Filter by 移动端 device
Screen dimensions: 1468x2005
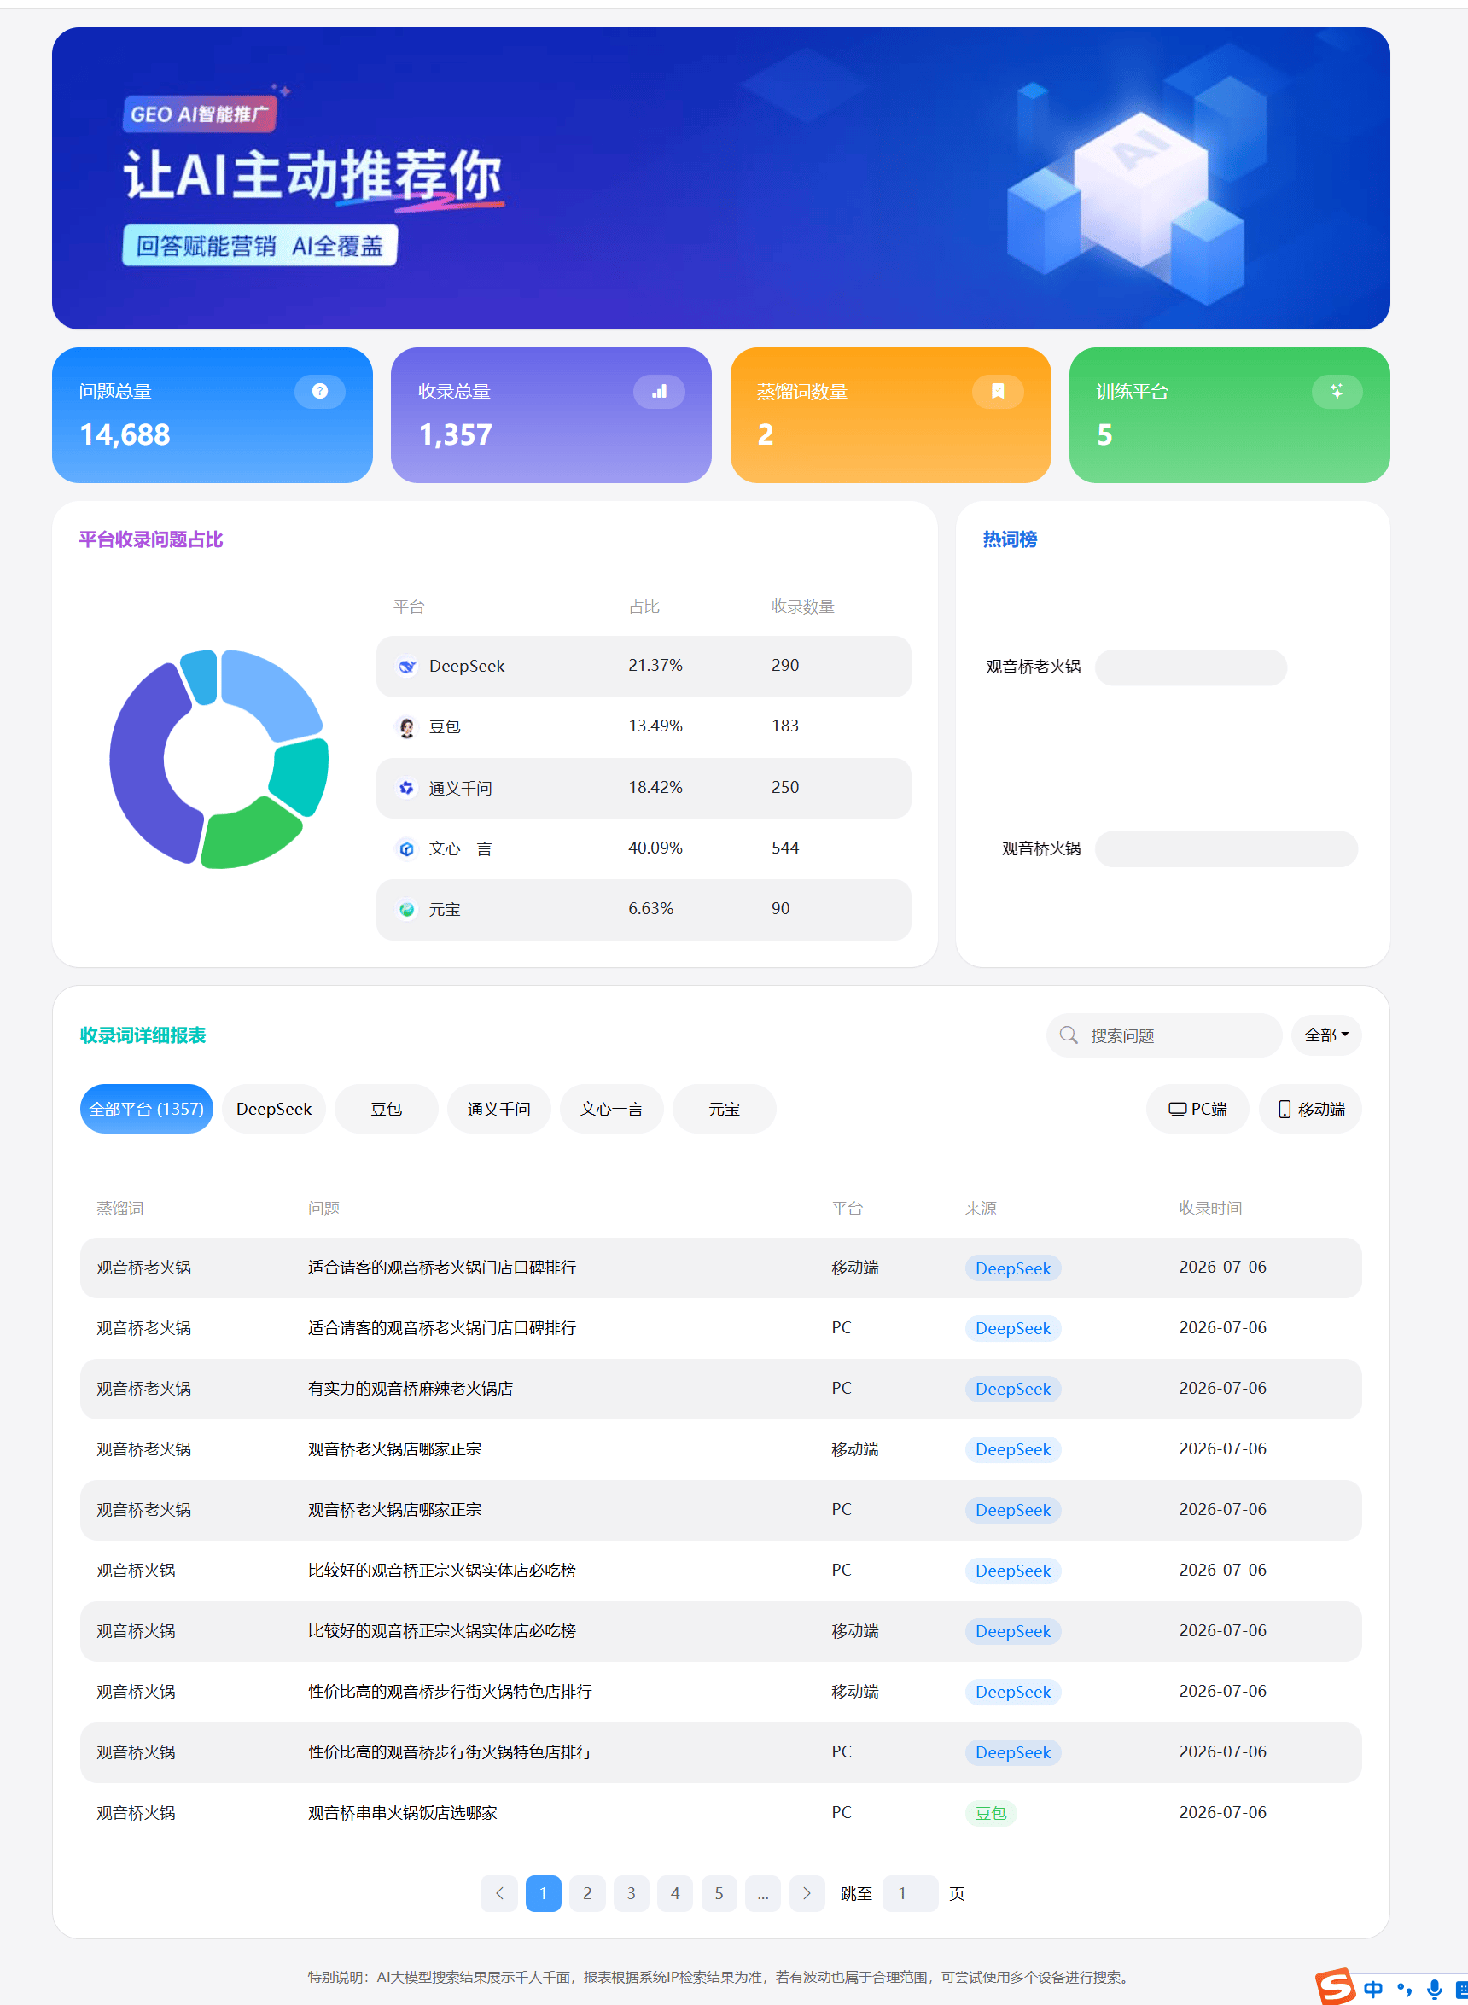pyautogui.click(x=1311, y=1109)
